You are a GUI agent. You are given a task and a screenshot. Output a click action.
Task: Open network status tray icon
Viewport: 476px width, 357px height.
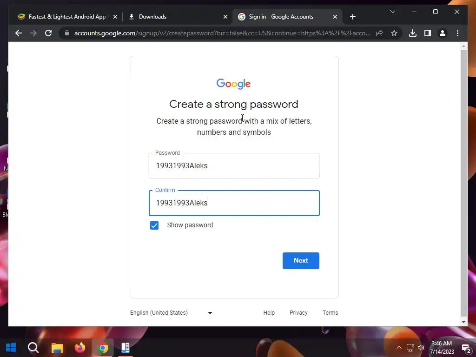410,348
